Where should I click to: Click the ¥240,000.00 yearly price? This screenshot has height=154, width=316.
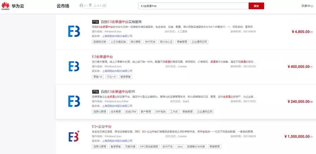point(300,101)
